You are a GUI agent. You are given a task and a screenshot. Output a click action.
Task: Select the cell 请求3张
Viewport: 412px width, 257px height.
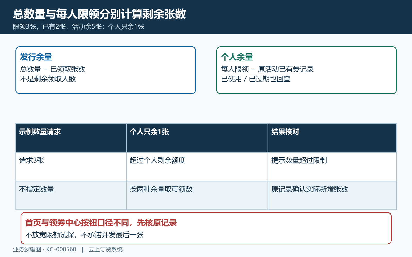tap(71, 167)
